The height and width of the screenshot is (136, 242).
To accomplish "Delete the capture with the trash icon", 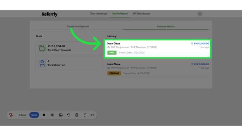I will coord(77,115).
